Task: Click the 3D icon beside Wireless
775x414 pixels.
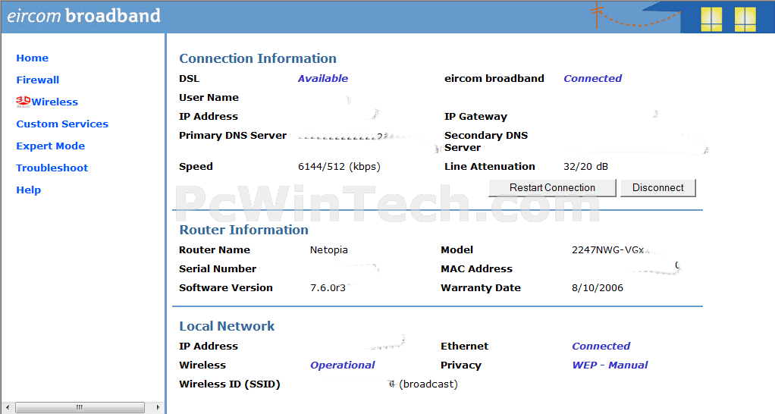Action: coord(24,102)
